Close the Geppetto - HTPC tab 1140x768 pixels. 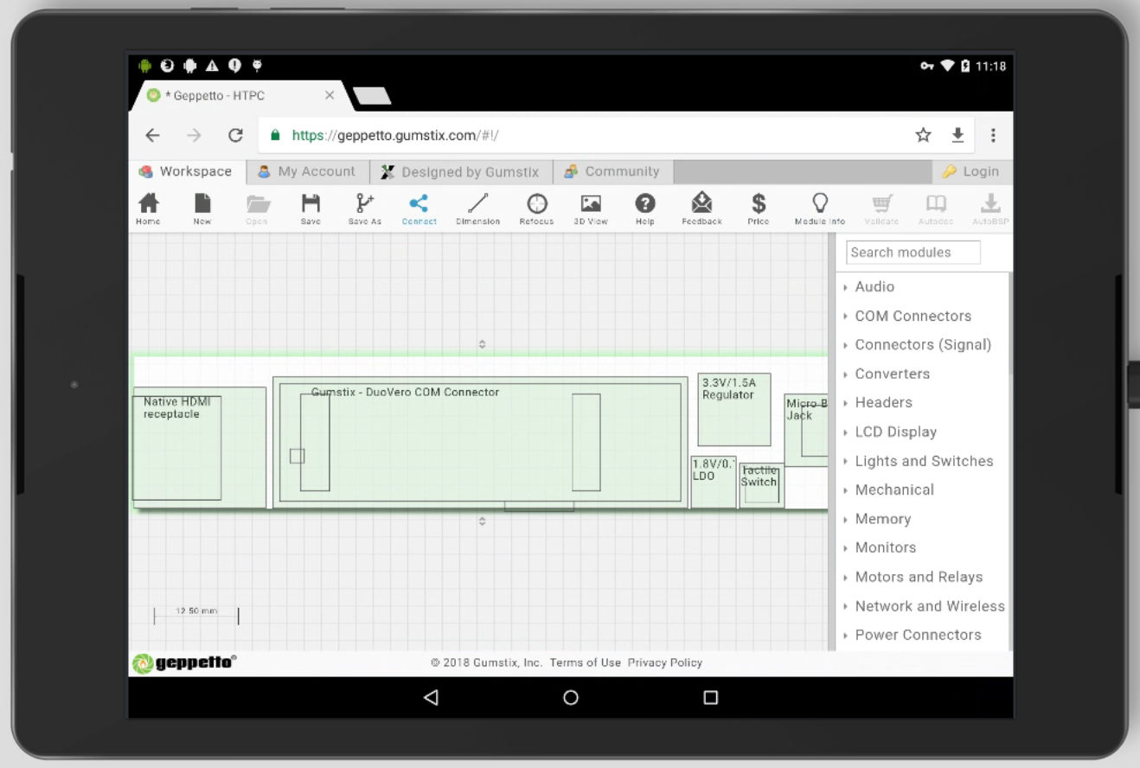pos(330,95)
